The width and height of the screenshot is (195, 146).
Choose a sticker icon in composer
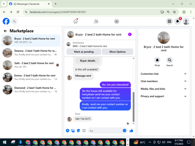[78, 130]
